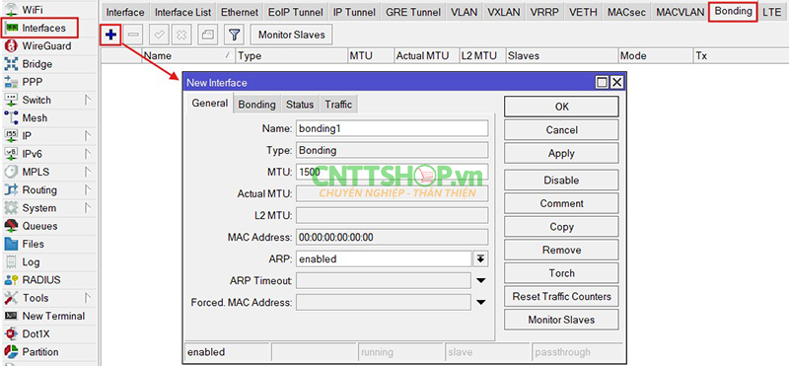Click the blue plus add-interface icon
Viewport: 789px width, 366px height.
[x=110, y=35]
